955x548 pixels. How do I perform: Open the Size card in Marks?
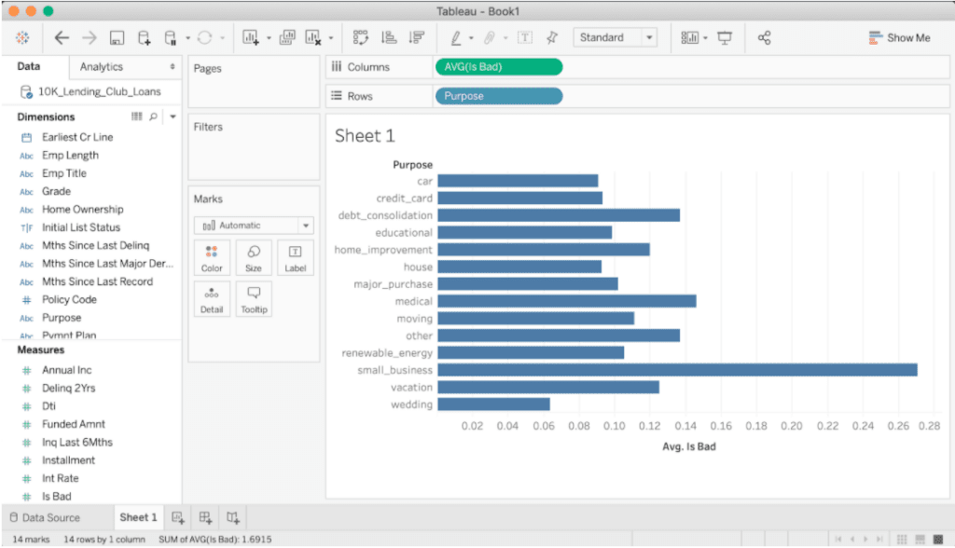point(254,257)
